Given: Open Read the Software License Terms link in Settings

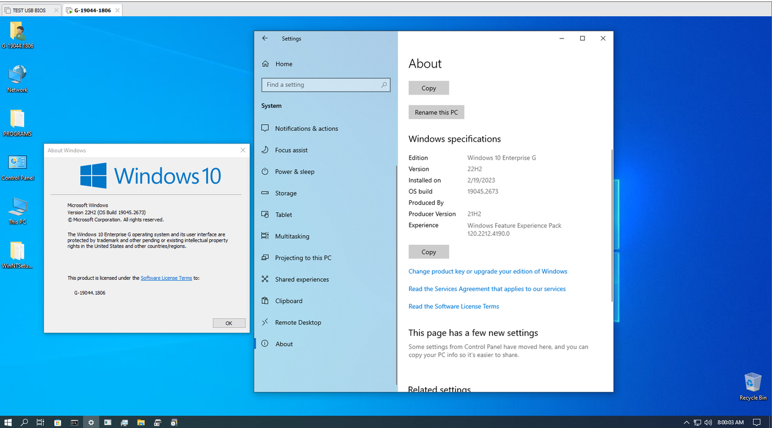Looking at the screenshot, I should click(454, 306).
